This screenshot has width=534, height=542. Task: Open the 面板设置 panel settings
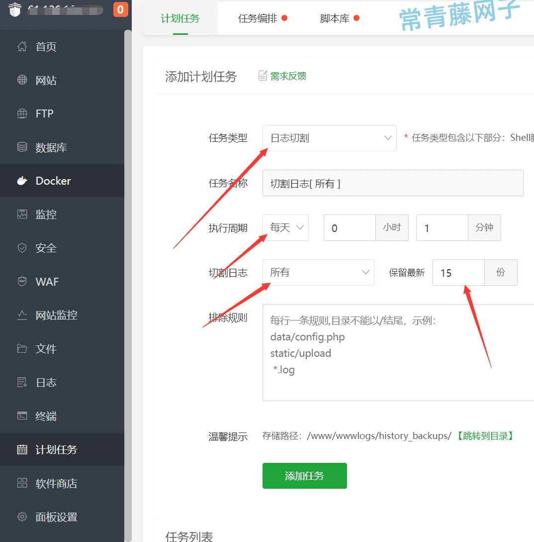(56, 517)
